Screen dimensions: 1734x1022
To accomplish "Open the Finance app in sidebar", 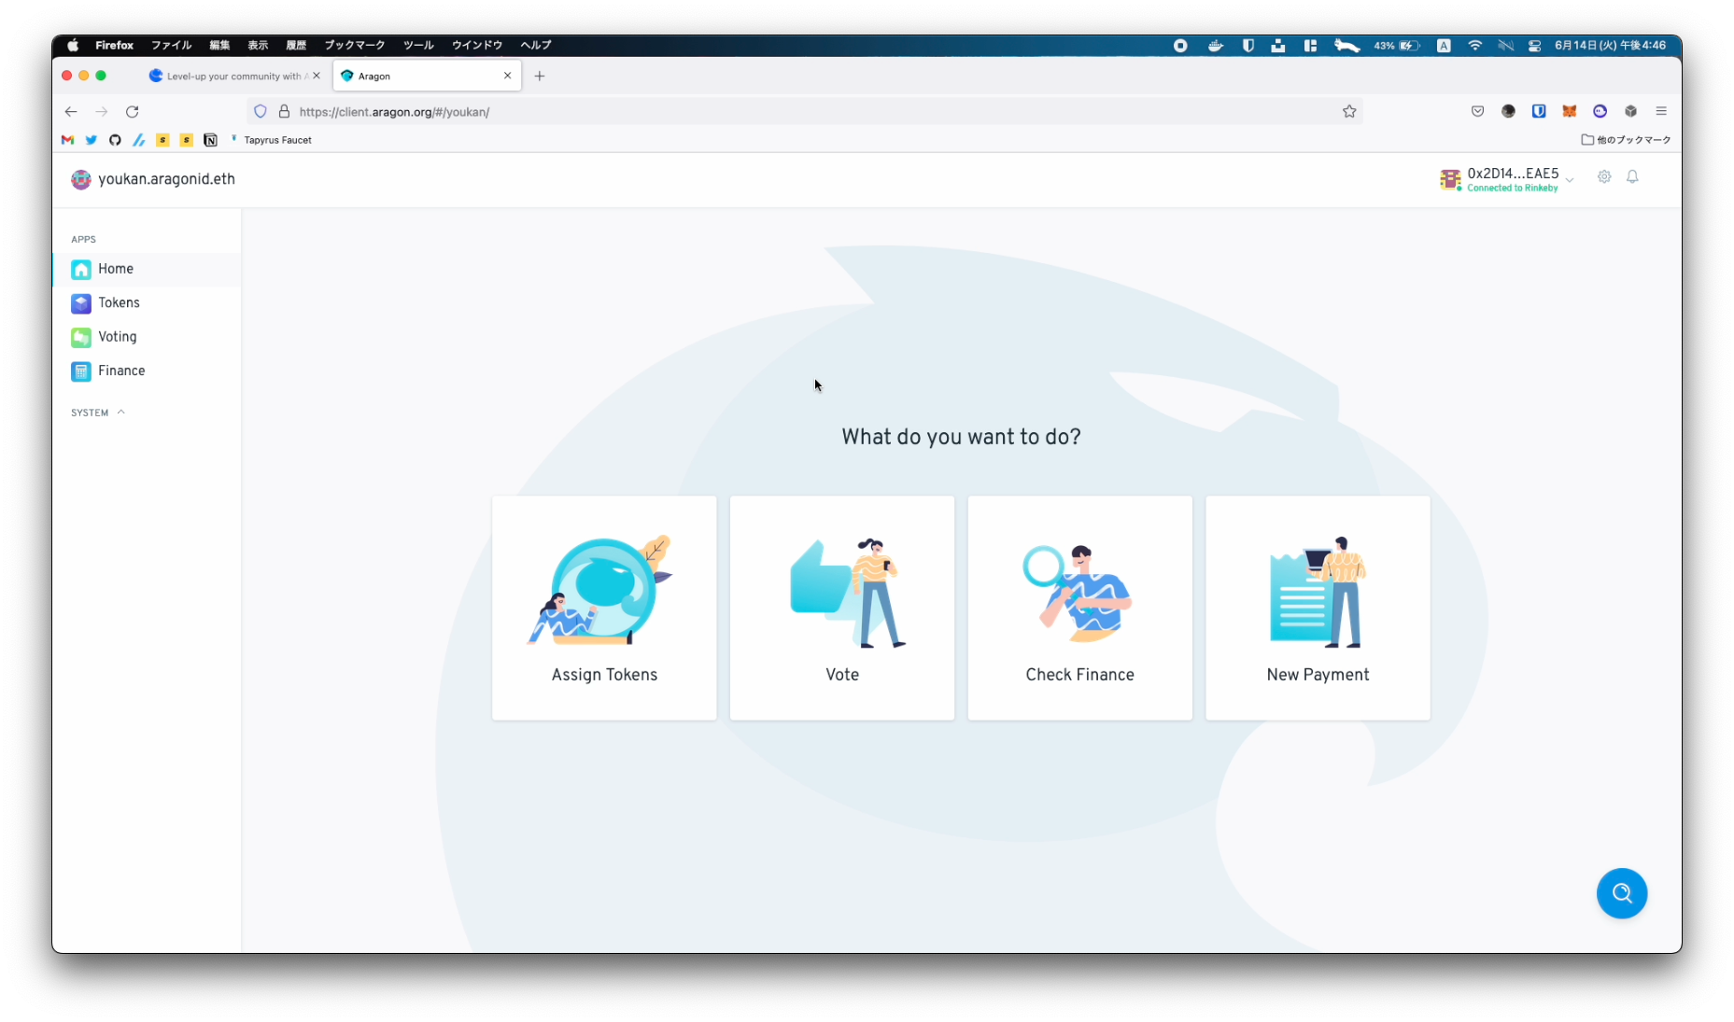I will point(121,371).
